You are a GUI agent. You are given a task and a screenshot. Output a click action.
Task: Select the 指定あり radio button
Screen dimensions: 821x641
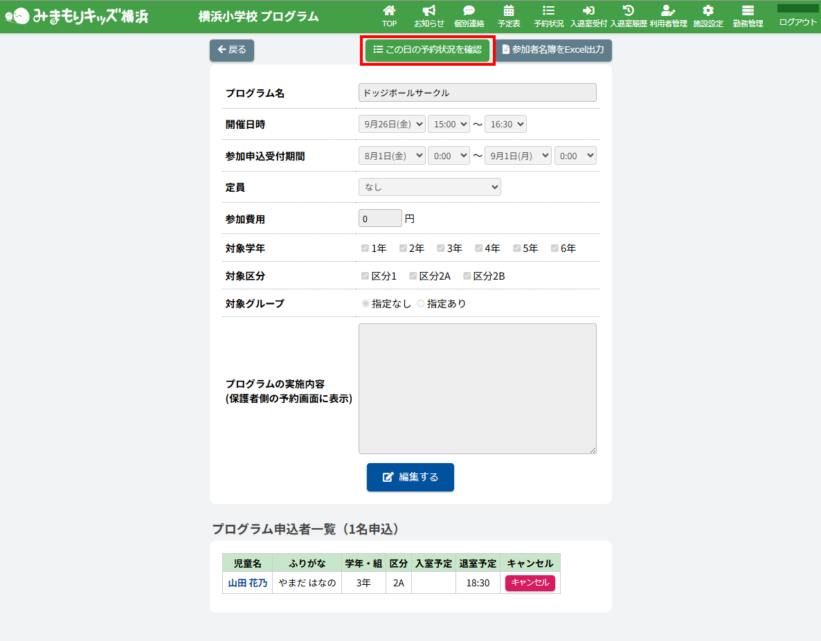pos(421,304)
